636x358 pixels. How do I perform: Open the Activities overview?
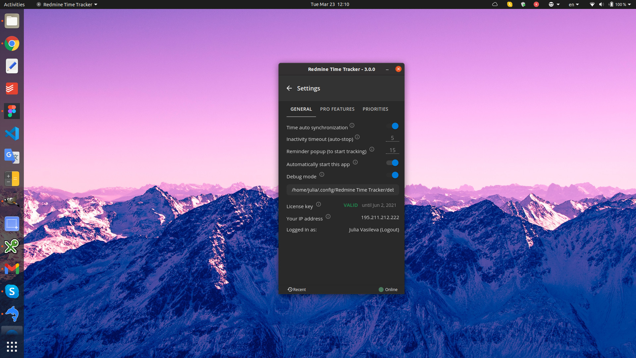14,4
